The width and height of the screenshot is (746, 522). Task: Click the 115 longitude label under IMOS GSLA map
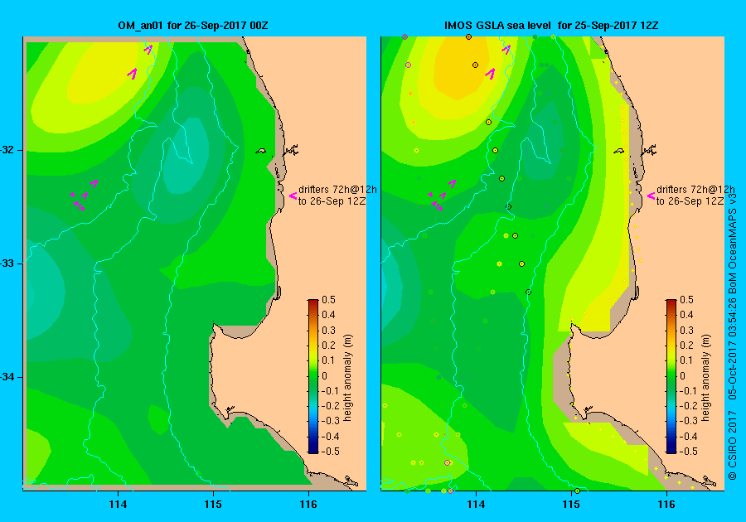coord(571,505)
